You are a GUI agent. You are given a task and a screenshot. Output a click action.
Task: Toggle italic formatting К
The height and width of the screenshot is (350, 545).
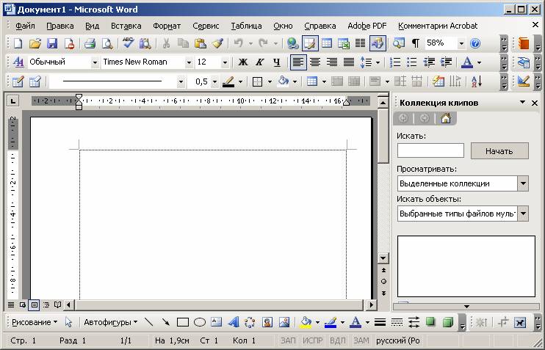tap(259, 62)
